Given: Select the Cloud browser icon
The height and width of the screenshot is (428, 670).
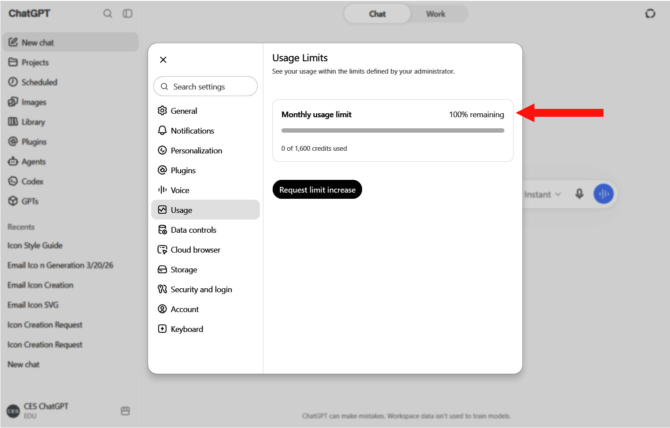Looking at the screenshot, I should (x=162, y=249).
